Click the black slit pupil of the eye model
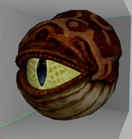Image resolution: width=132 pixels, height=139 pixels. (42, 72)
